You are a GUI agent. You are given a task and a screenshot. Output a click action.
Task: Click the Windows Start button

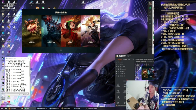point(2,108)
